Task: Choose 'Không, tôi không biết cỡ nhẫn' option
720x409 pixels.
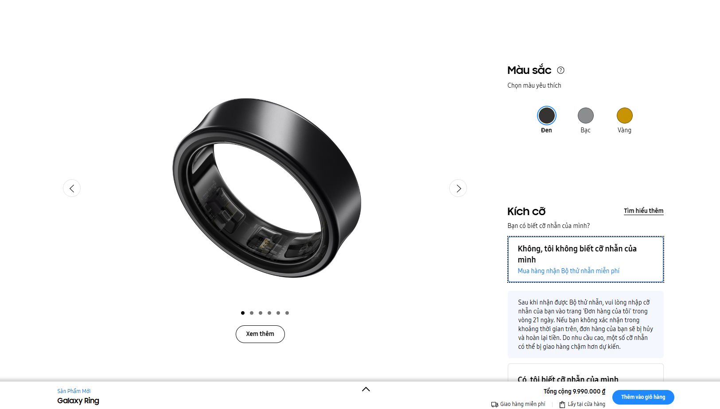Action: (585, 259)
